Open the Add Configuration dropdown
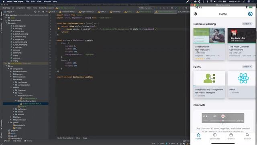 [x=145, y=8]
